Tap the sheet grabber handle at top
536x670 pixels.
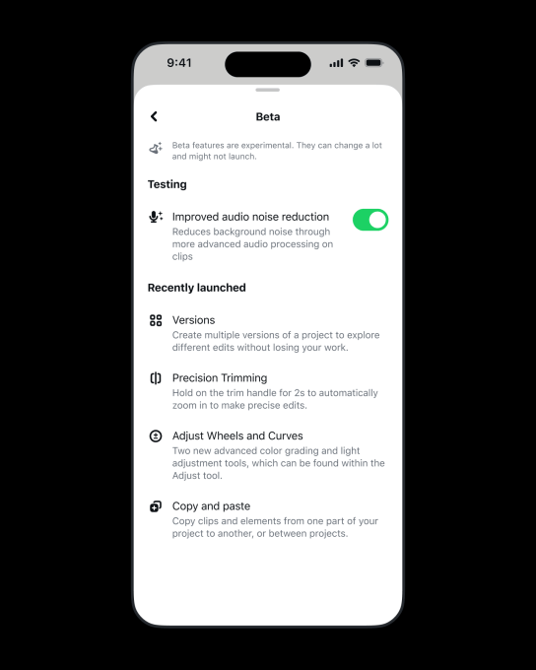(268, 91)
